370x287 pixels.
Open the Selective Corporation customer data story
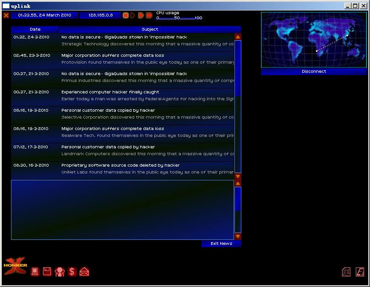tap(122, 115)
